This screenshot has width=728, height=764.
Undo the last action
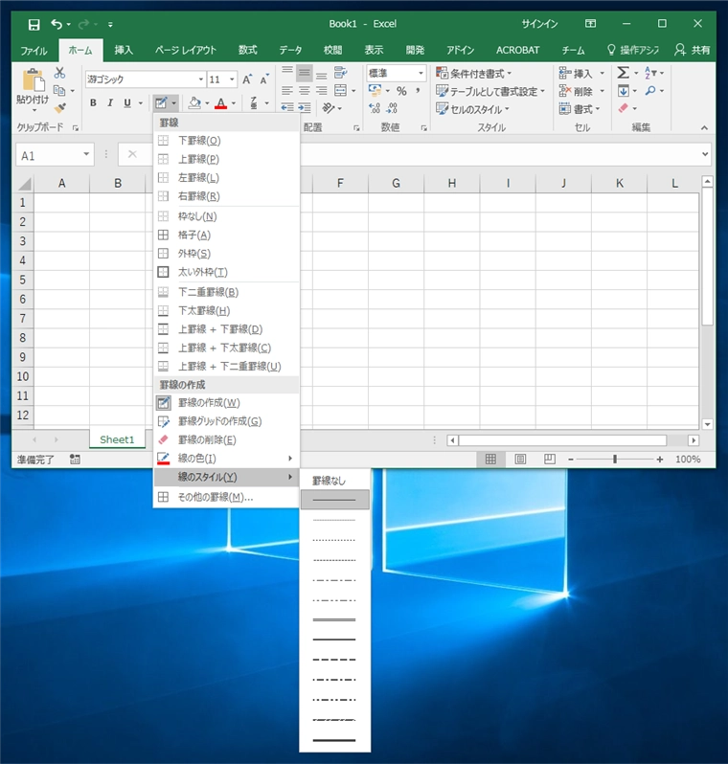point(57,24)
